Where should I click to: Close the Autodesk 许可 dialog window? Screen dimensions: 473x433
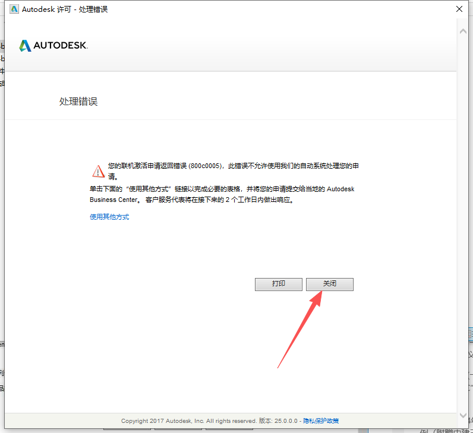459,9
